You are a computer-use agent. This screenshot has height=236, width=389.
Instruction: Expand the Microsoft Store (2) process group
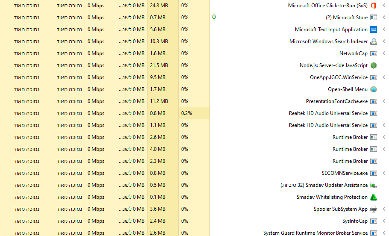[384, 18]
